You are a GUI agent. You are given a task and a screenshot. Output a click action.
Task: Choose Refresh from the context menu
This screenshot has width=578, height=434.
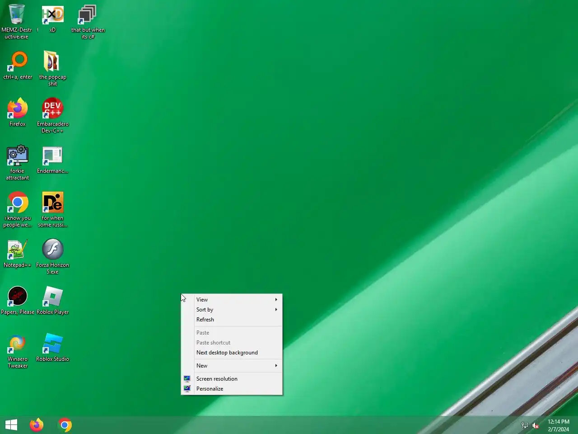pos(232,320)
